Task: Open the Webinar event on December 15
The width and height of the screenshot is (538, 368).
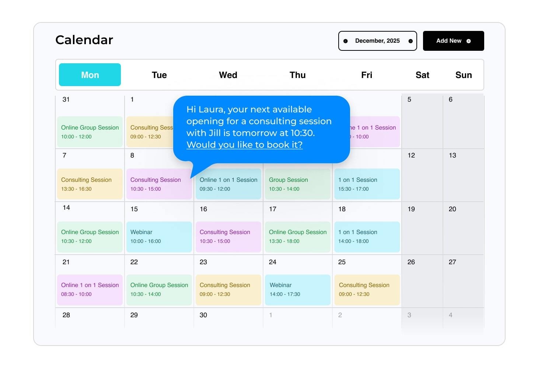Action: [159, 237]
